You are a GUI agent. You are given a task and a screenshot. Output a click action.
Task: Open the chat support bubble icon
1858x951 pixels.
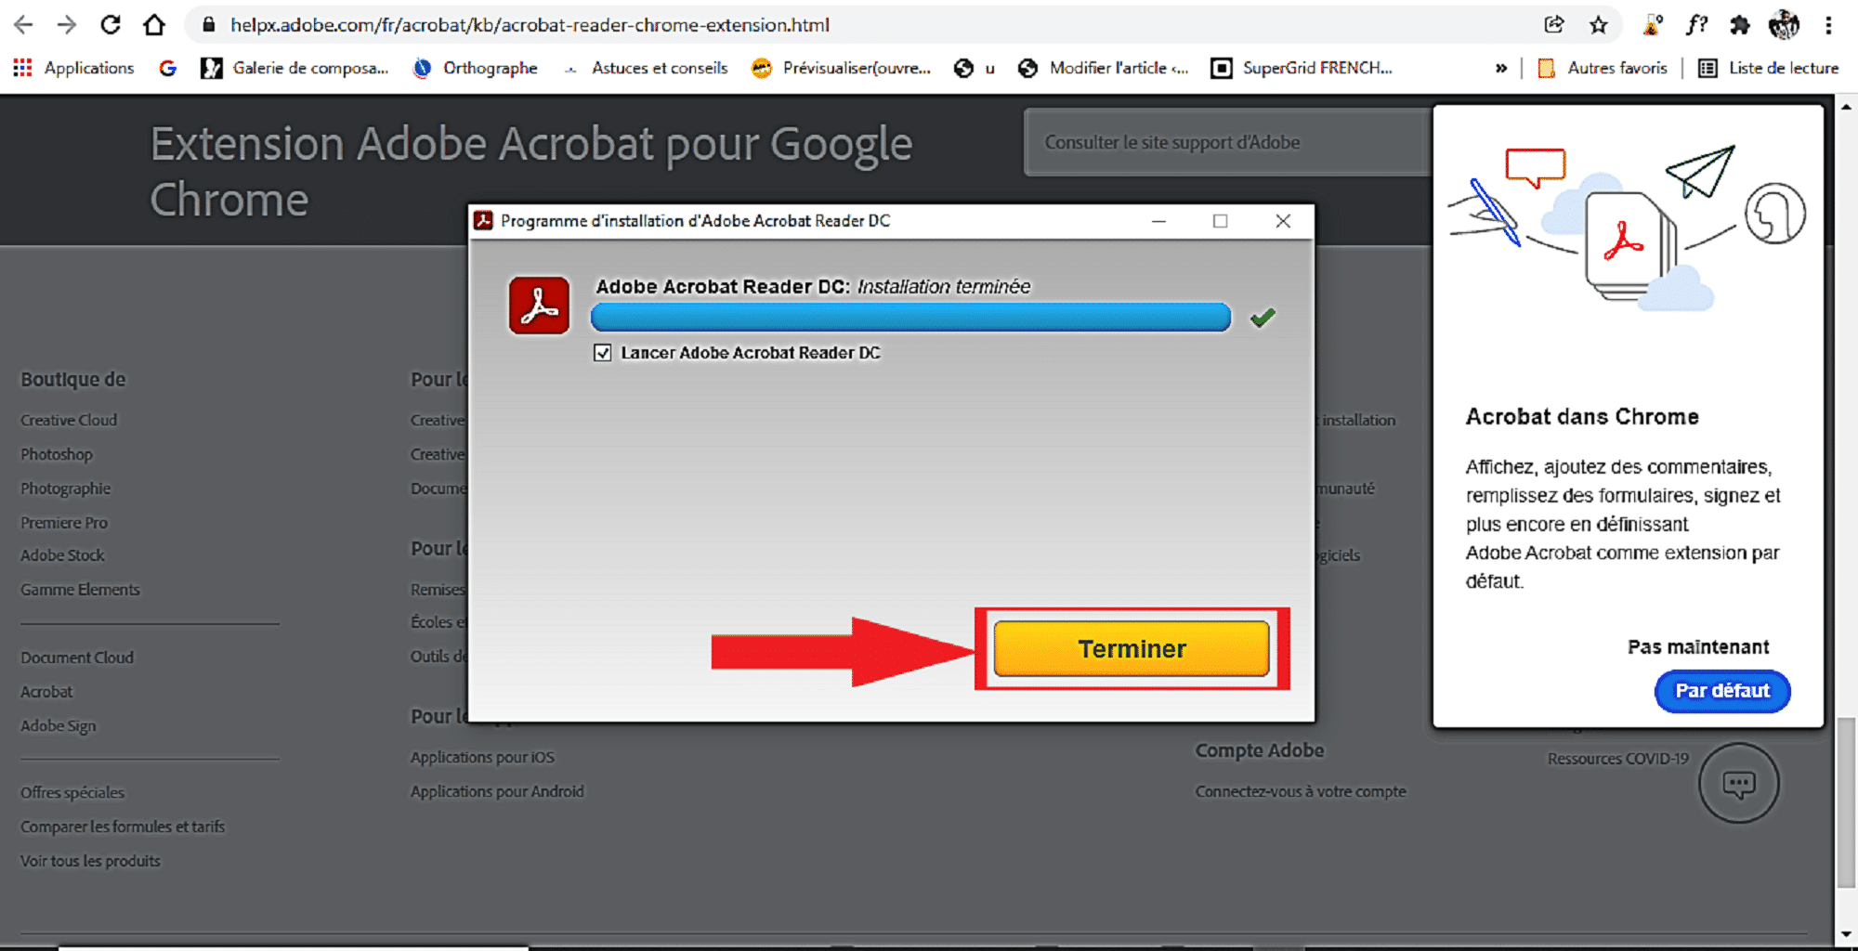tap(1739, 783)
